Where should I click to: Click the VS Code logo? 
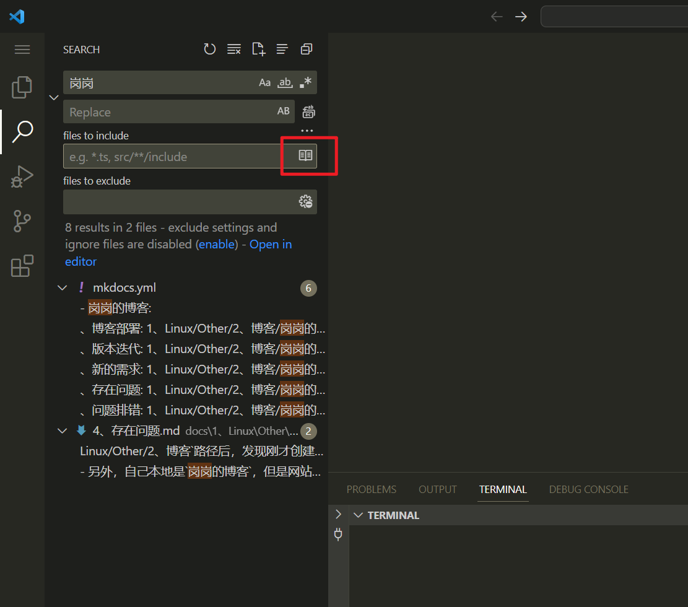(17, 17)
